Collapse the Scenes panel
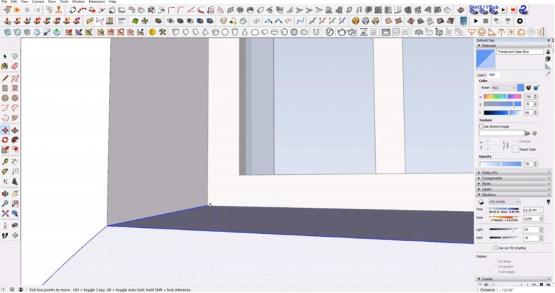Viewport: 555px width, 293px height. tap(513, 279)
